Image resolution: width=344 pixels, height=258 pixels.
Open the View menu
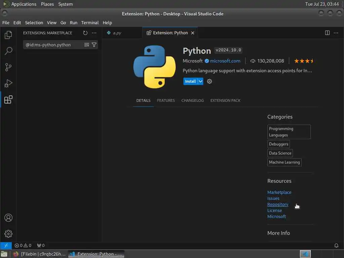tap(51, 23)
